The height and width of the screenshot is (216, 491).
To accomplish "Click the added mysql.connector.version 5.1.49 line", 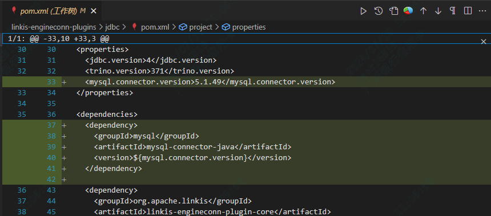I will click(210, 82).
